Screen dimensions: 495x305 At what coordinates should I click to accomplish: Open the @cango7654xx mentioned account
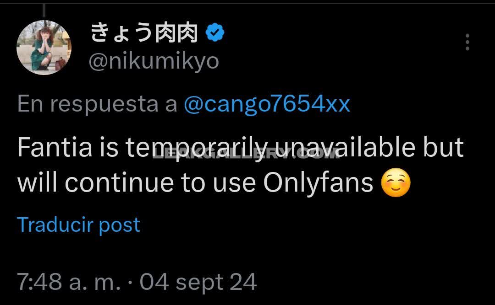tap(267, 103)
